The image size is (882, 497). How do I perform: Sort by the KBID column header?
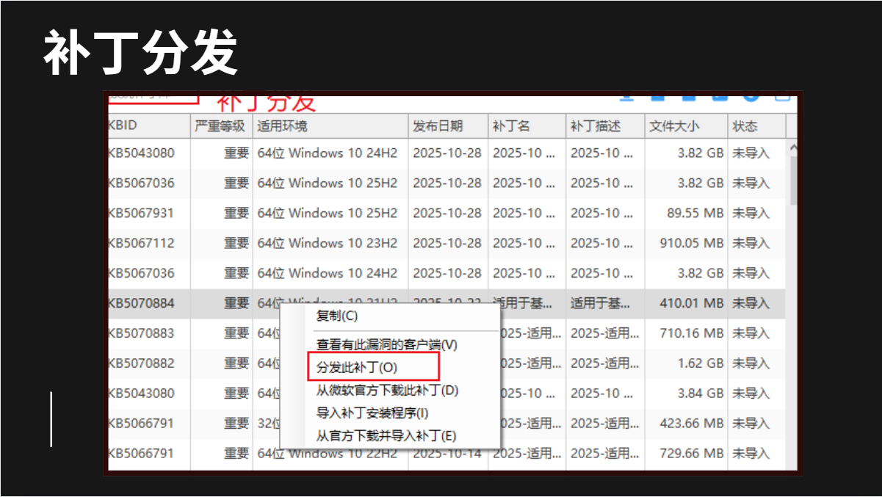click(x=149, y=126)
